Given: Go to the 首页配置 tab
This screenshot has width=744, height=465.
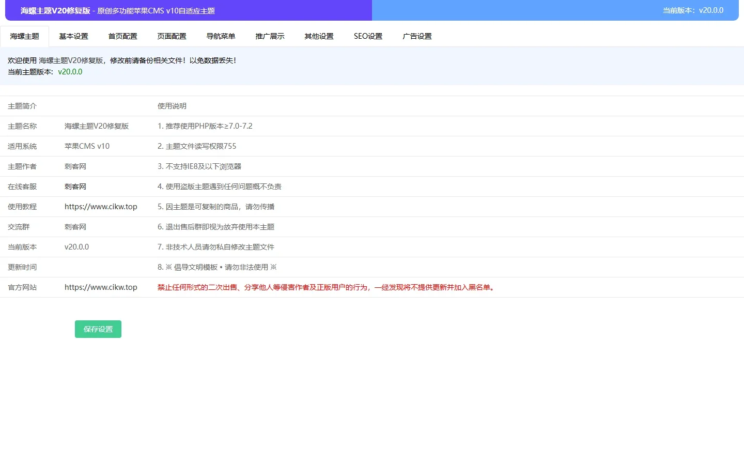Looking at the screenshot, I should coord(122,36).
